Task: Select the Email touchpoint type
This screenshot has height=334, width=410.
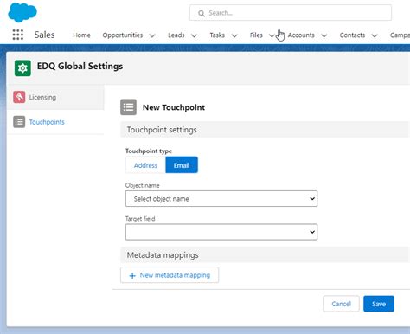Action: [182, 165]
